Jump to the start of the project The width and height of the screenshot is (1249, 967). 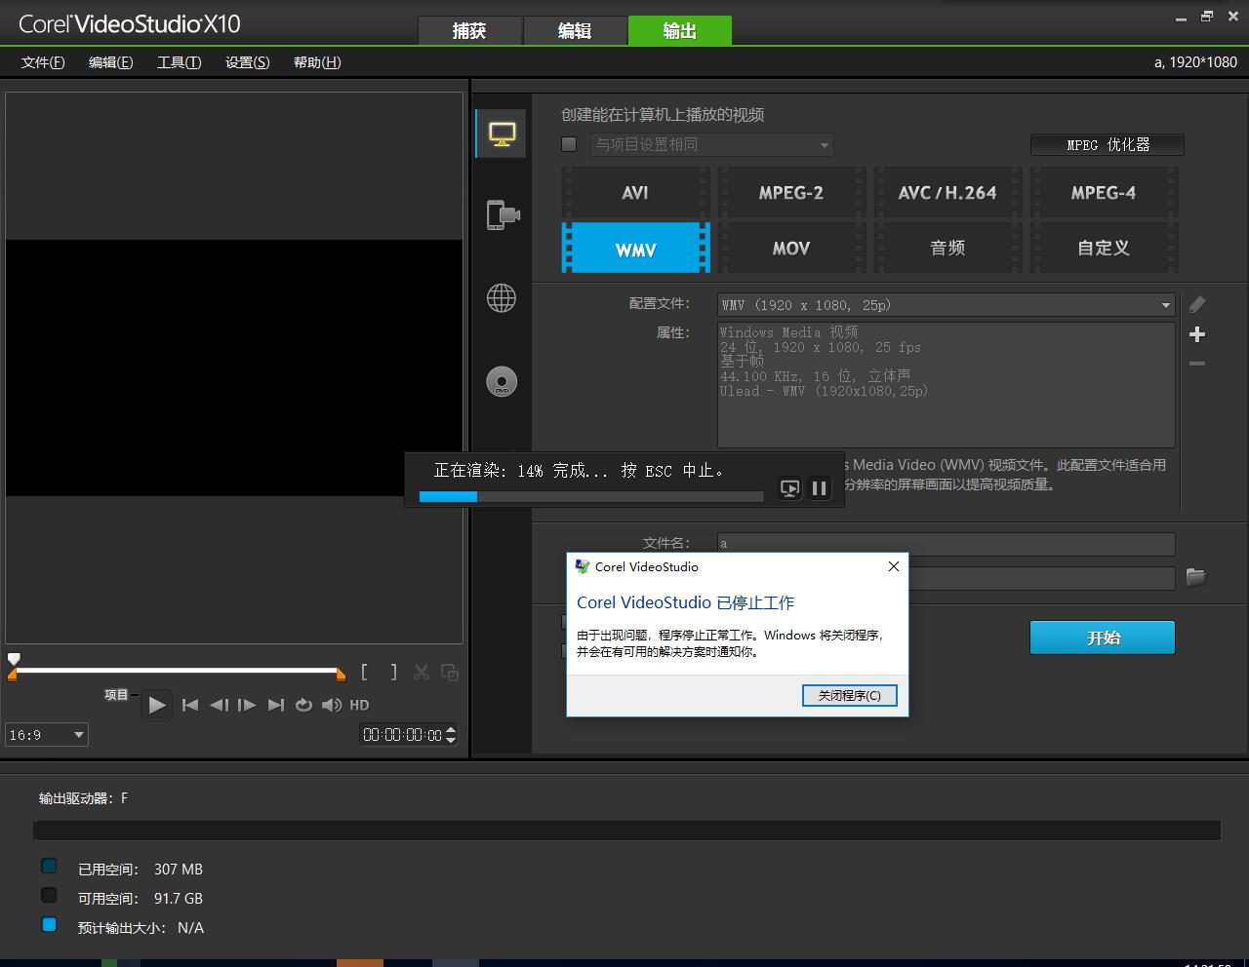[x=190, y=705]
